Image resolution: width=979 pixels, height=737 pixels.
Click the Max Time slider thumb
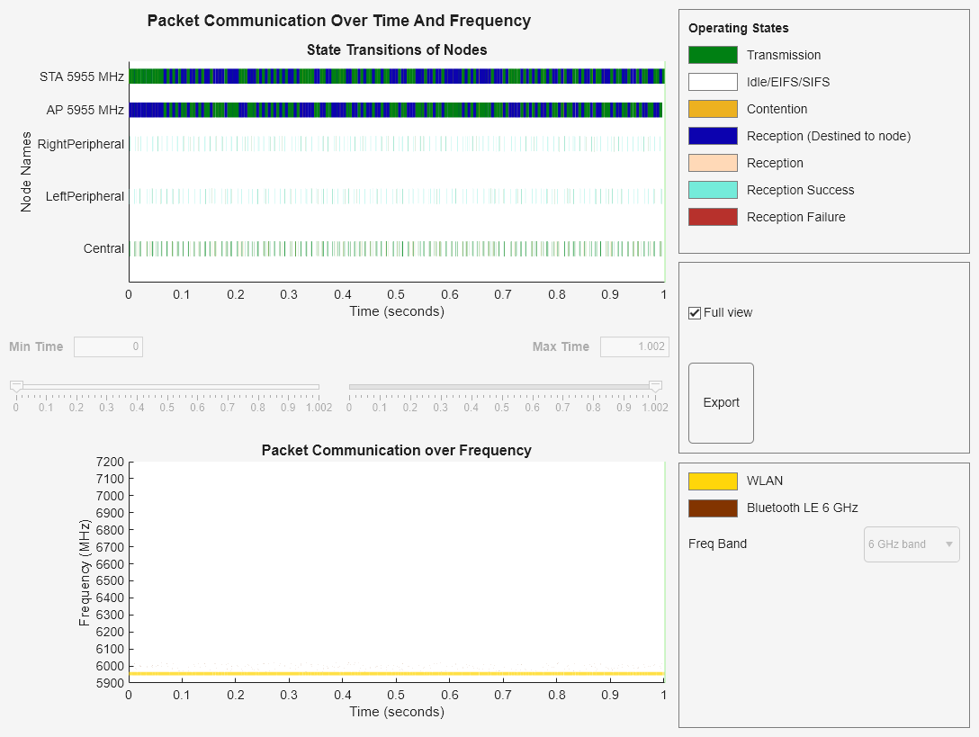click(655, 385)
